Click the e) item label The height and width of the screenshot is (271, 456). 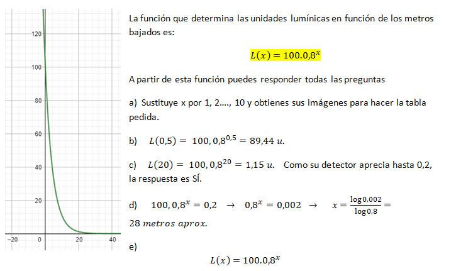132,247
